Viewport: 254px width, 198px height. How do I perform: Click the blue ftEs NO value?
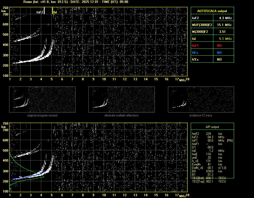(219, 52)
